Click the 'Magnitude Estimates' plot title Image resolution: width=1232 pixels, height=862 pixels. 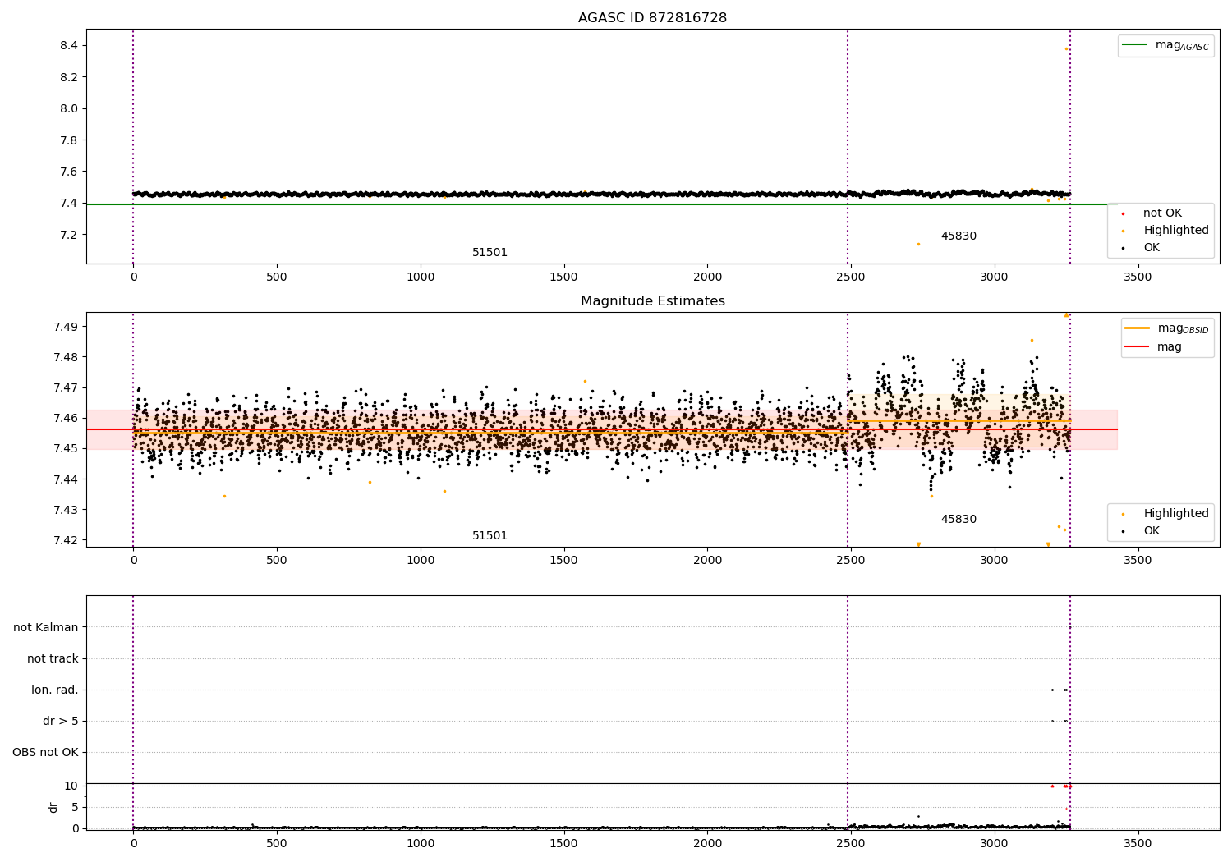(652, 301)
